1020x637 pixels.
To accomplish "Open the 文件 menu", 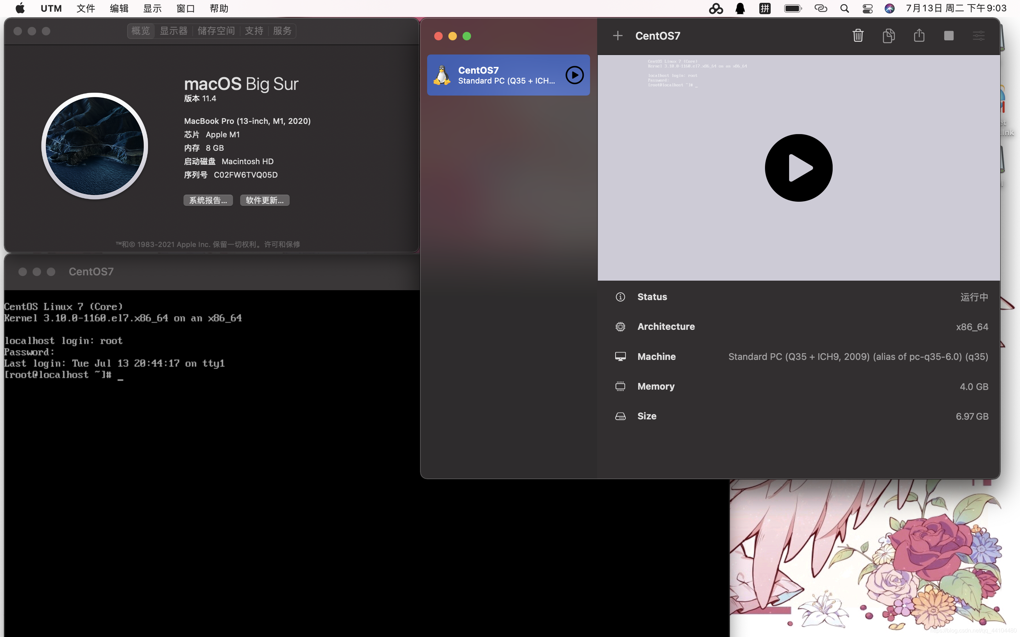I will click(86, 8).
